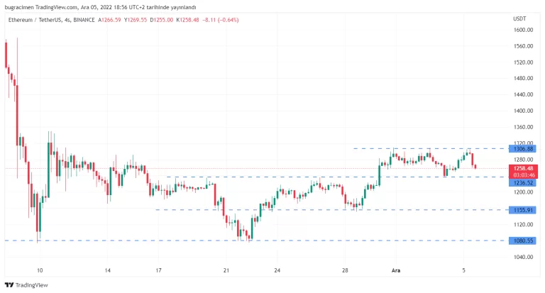Click the TradingView.com text in header
545x293 pixels.
[57, 7]
